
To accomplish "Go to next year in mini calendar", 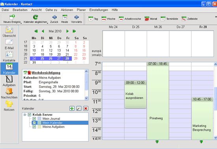I will tap(74, 31).
